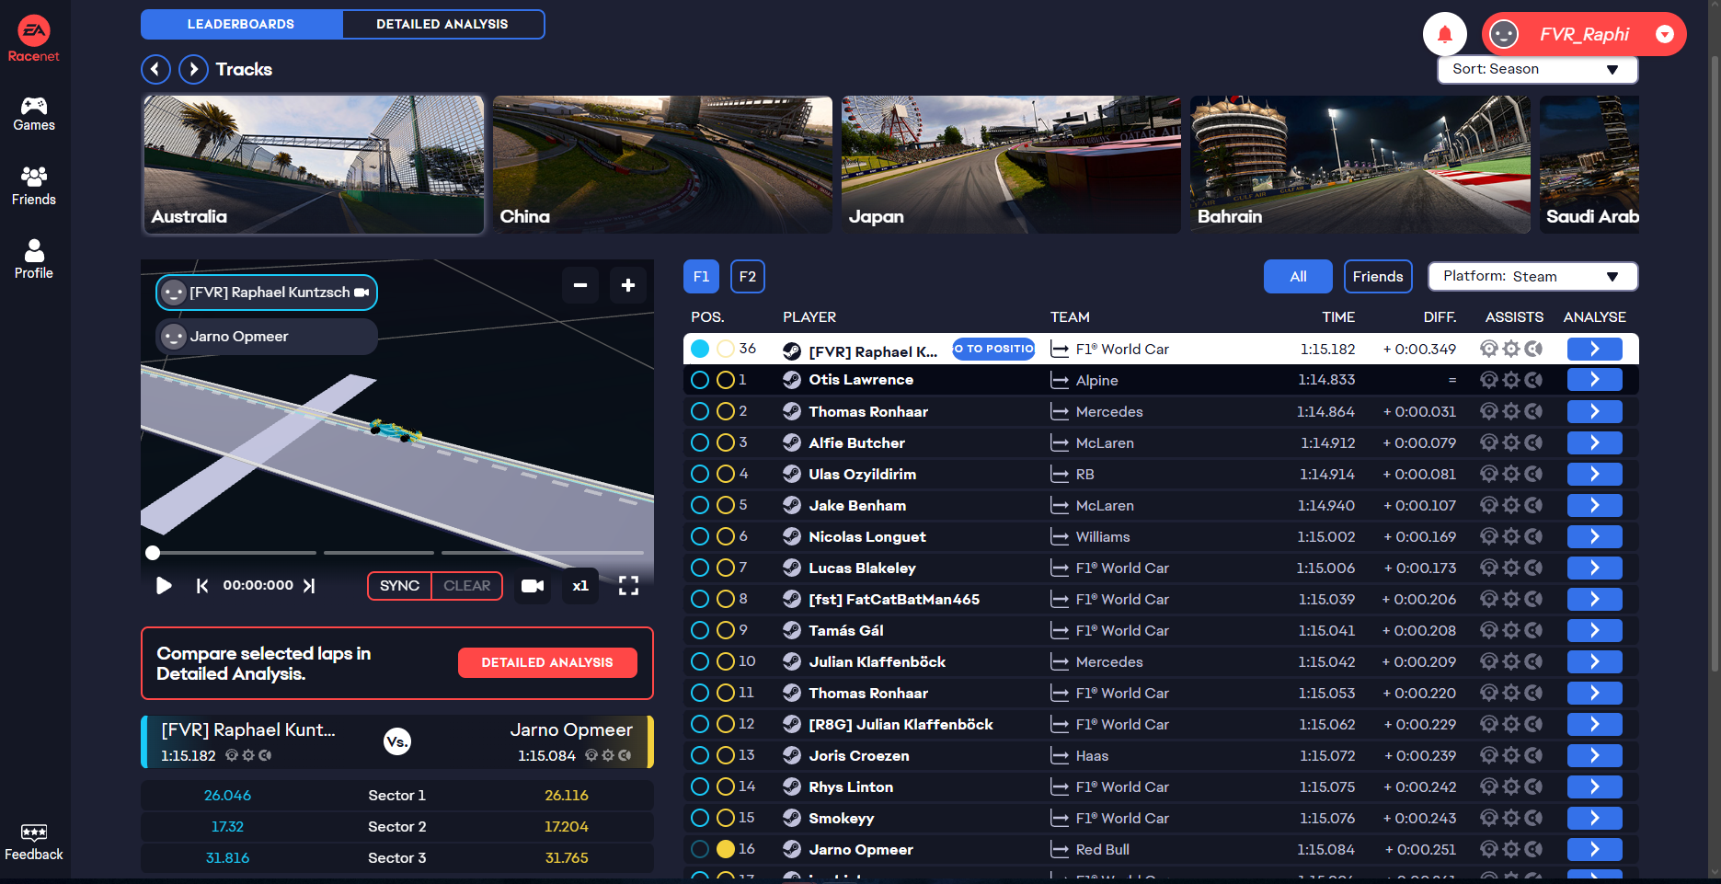Deselect blue circle on Raphael's own row
This screenshot has height=884, width=1721.
(x=700, y=349)
